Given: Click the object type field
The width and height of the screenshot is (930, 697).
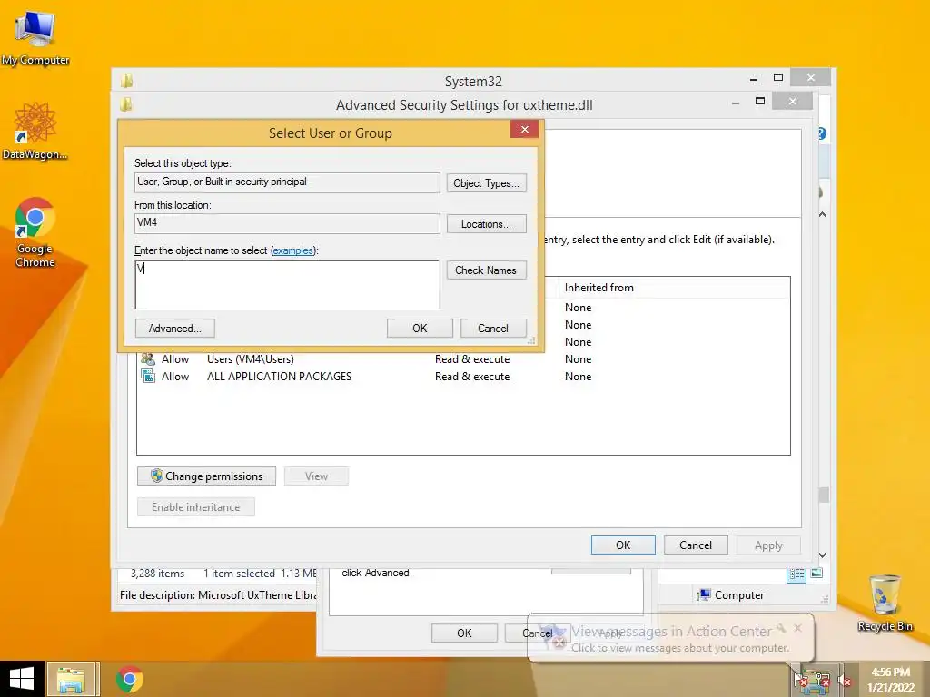Looking at the screenshot, I should [x=287, y=182].
